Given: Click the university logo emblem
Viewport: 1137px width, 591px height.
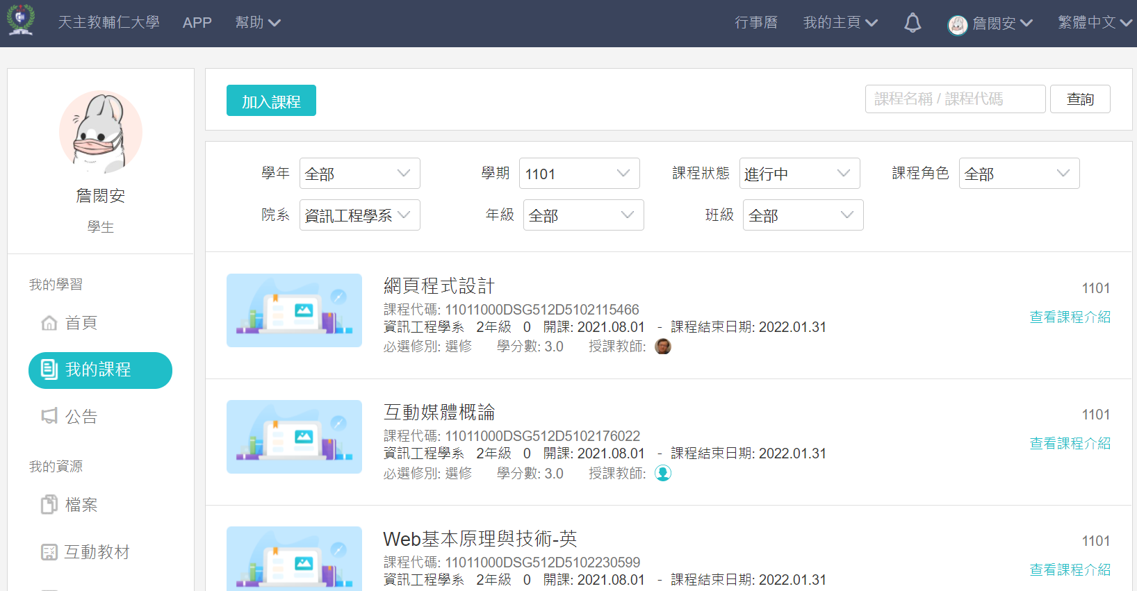Looking at the screenshot, I should point(21,19).
